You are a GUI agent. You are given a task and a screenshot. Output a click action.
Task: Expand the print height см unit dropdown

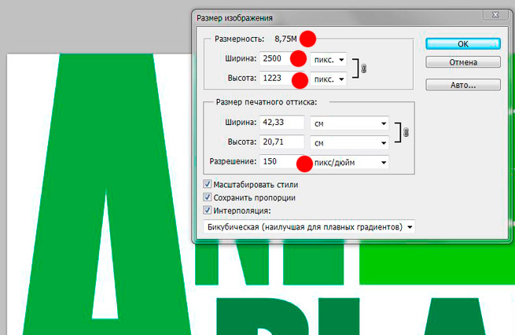tap(349, 143)
